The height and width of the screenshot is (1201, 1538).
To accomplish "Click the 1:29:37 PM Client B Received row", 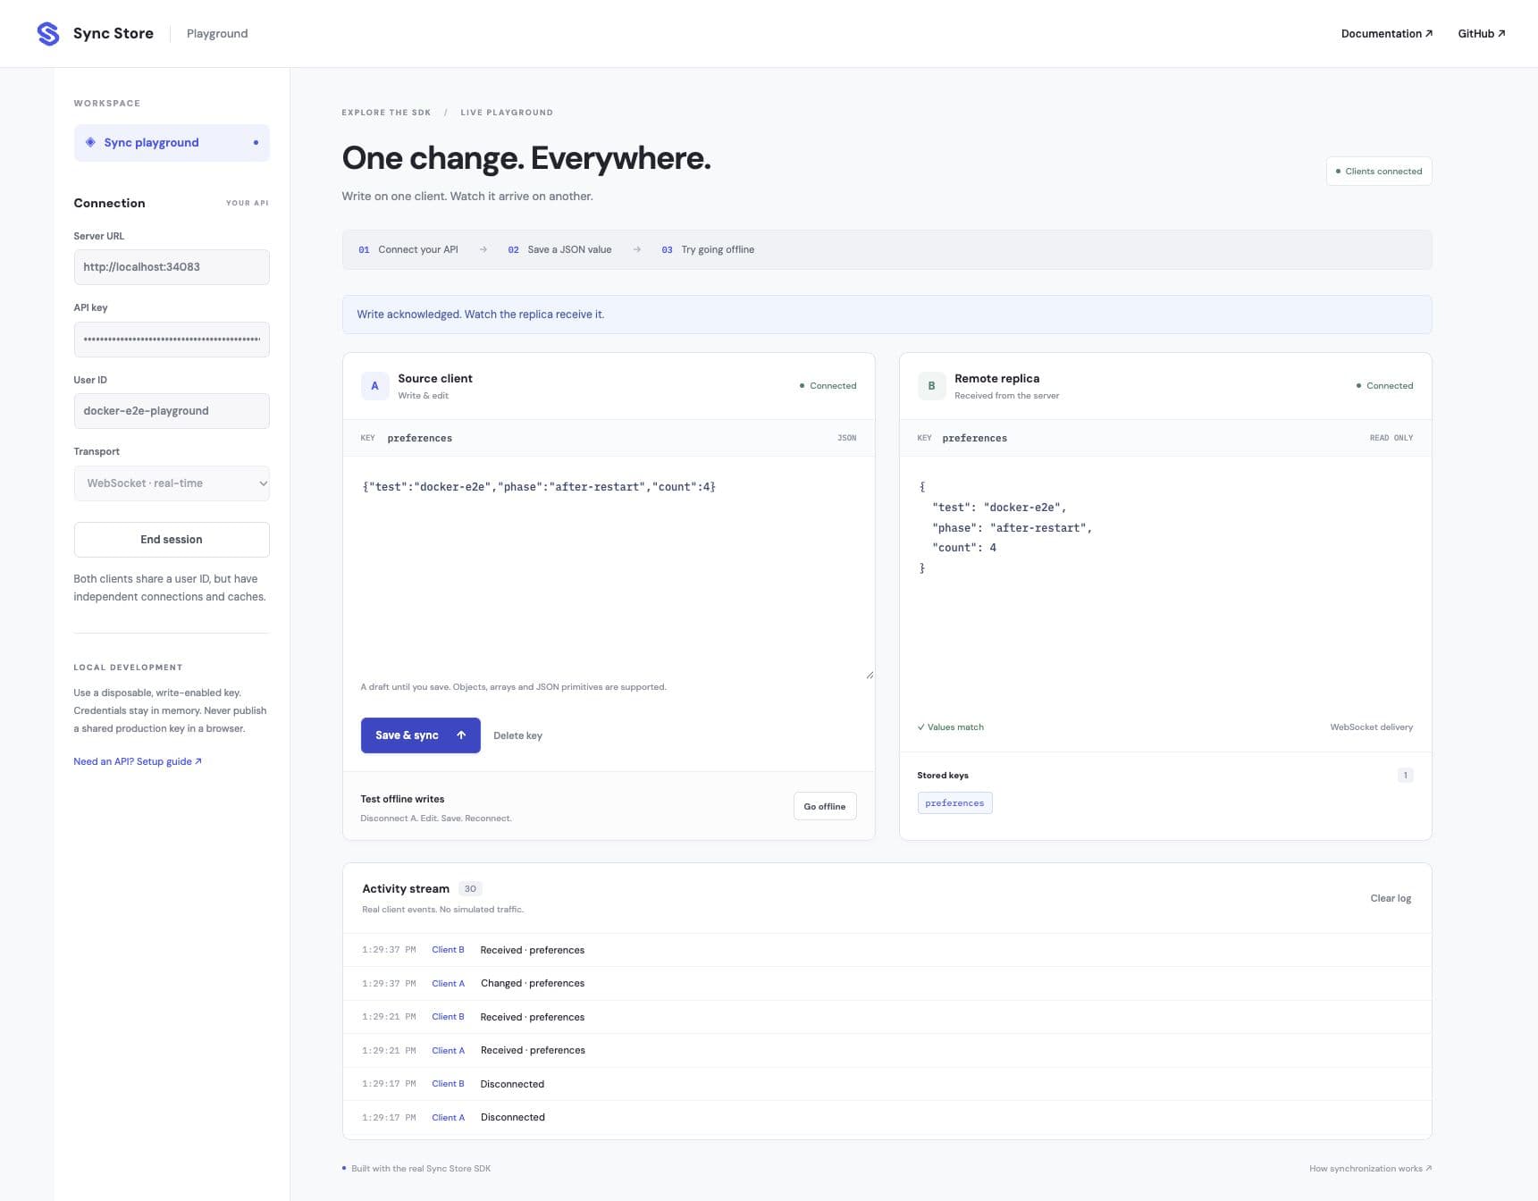I will pos(887,950).
